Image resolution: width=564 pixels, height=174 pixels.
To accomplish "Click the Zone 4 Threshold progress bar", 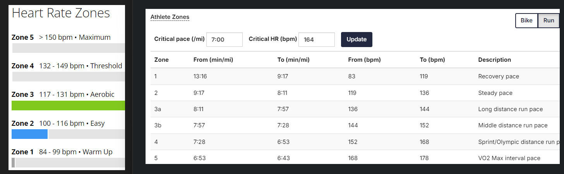I will pos(69,77).
